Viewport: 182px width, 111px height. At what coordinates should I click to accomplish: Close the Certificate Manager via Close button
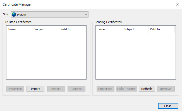point(168,106)
